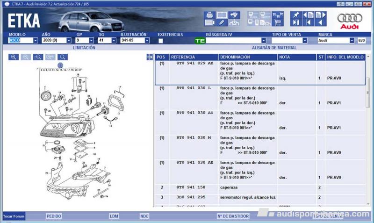Viewport: 374px width, 223px height.
Task: Select the pencil edit icon
Action: (222, 22)
